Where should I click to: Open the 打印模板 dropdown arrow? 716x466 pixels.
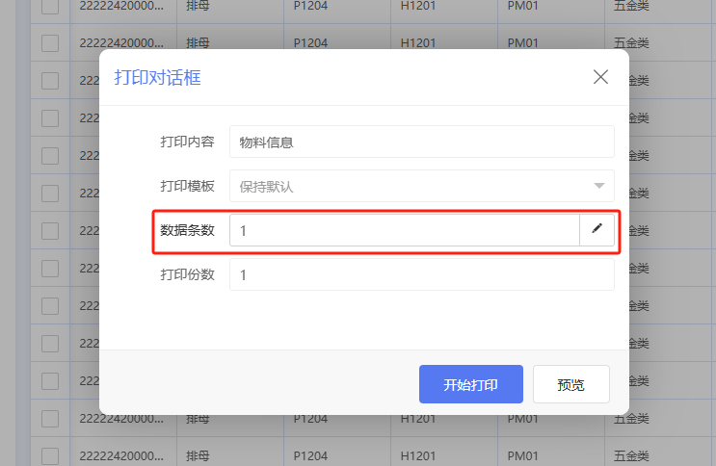point(599,186)
